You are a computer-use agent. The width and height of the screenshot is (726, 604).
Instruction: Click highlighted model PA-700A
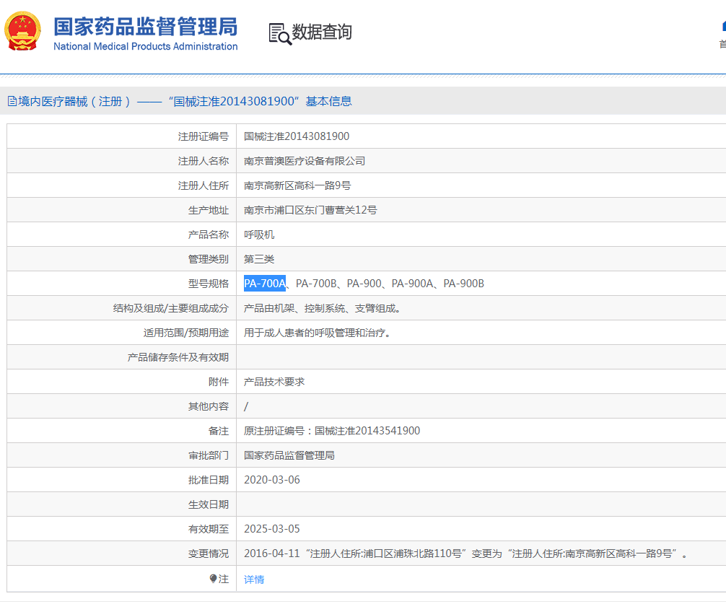point(265,284)
